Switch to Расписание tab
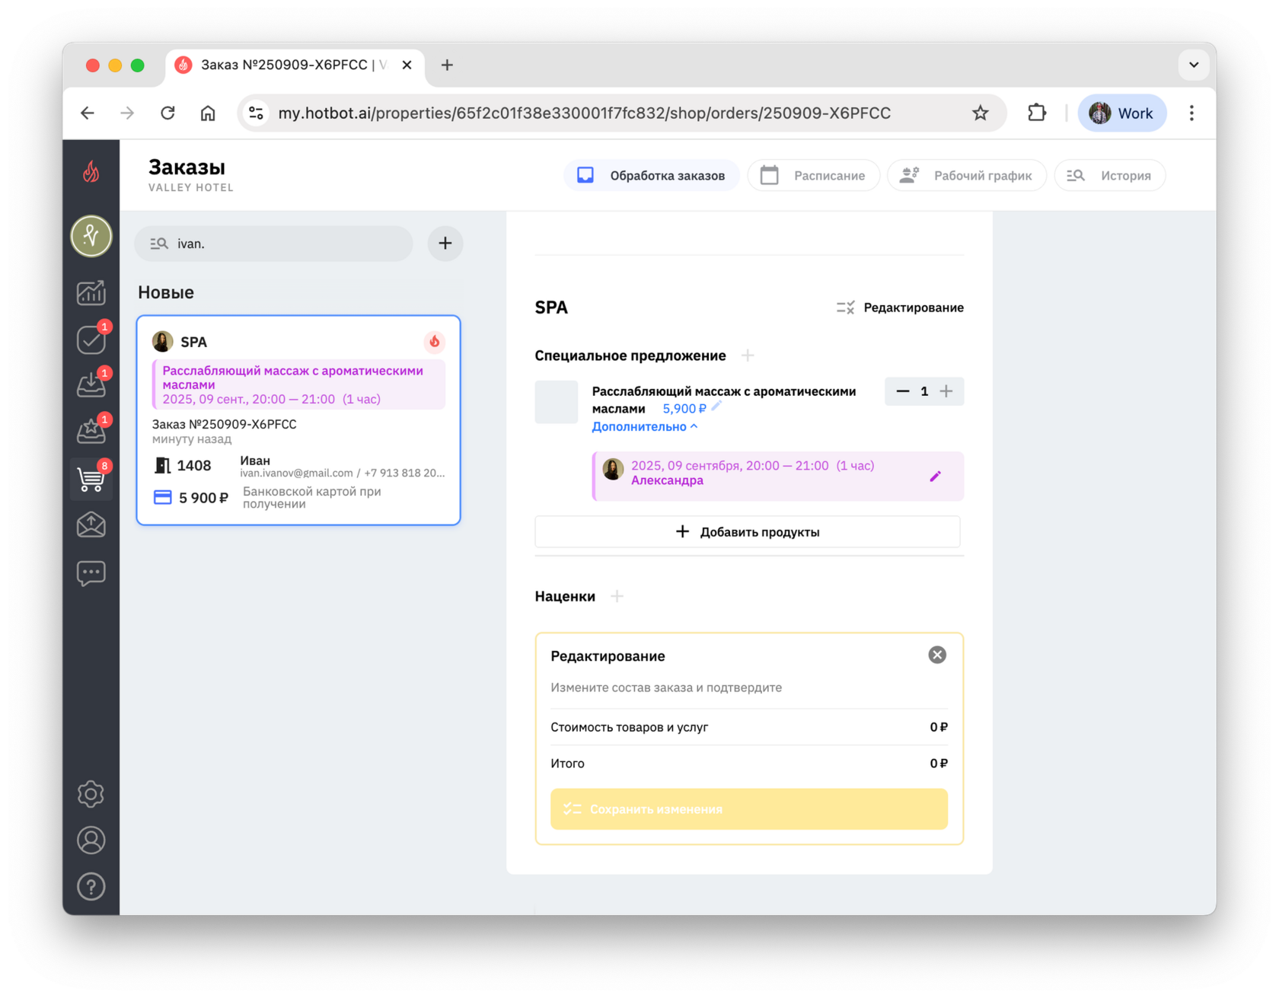 [x=813, y=176]
